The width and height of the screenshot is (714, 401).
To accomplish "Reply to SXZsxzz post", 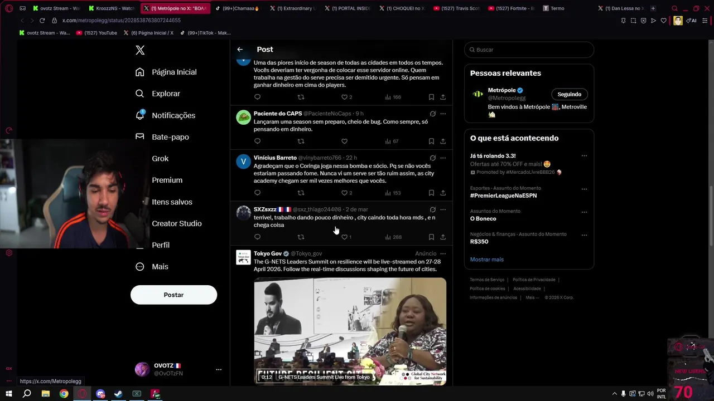I will 257,237.
